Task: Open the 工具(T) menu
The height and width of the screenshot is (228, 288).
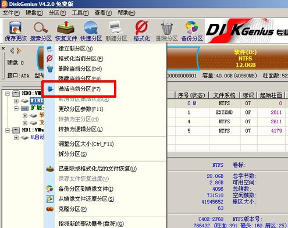Action: tap(80, 13)
